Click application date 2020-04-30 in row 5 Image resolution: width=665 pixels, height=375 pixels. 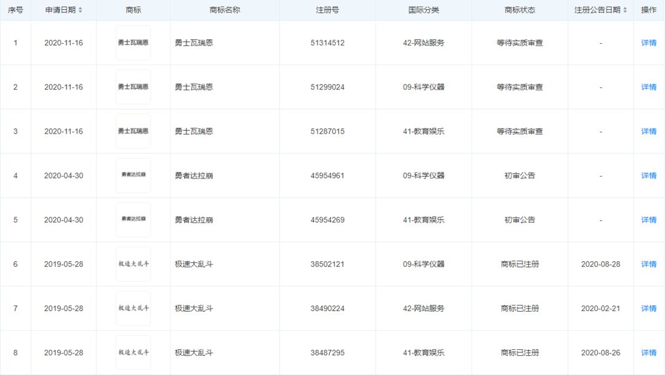click(63, 220)
